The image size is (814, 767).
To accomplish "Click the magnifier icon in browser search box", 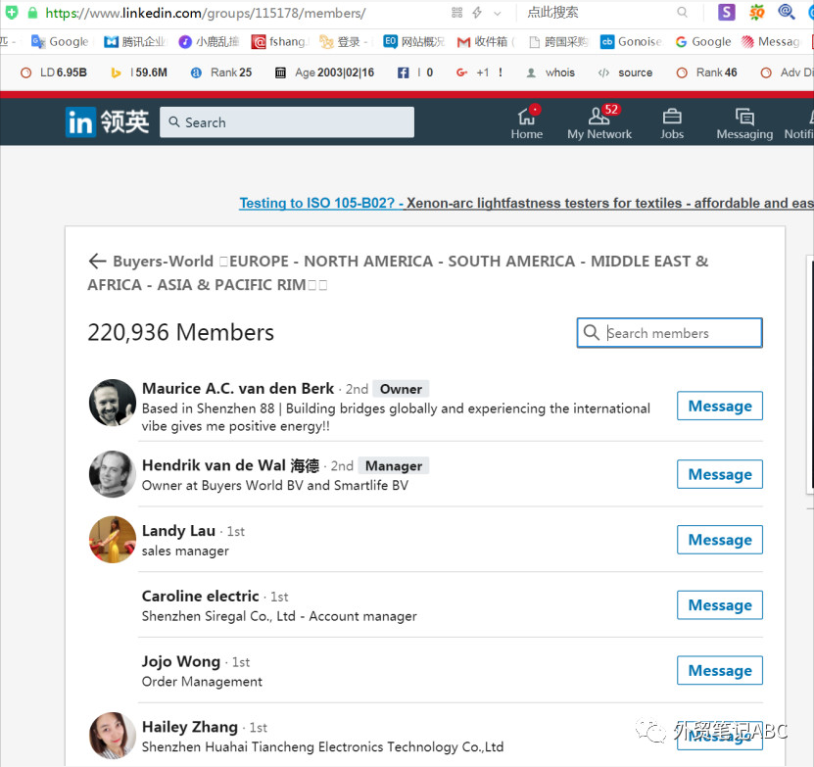I will (x=682, y=13).
